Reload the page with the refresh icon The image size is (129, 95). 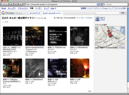(11, 4)
